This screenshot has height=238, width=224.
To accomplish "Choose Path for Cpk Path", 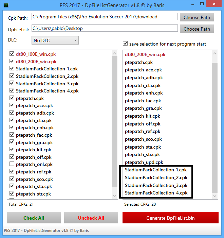I will click(197, 17).
